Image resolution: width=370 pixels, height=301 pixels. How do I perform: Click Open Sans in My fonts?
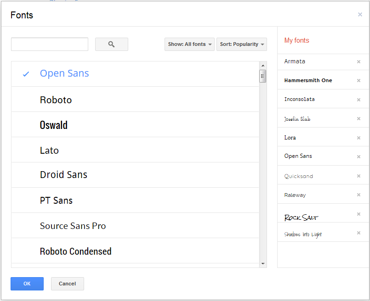coord(298,156)
